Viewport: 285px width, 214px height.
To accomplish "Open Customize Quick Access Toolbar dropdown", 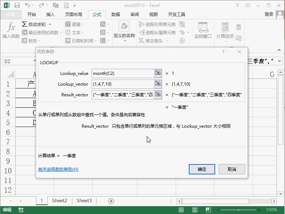I will 74,6.
